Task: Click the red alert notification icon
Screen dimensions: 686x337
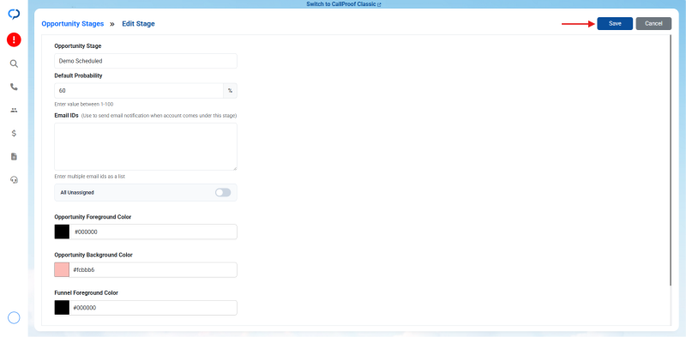Action: point(14,40)
